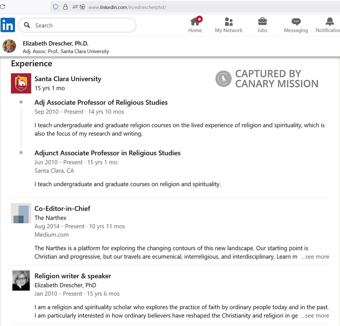Screen dimensions: 340x326
Task: Reload the page with the browser refresh button
Action: click(3, 7)
